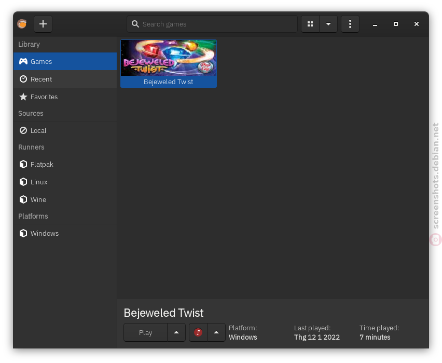Click the Last played date value

317,338
